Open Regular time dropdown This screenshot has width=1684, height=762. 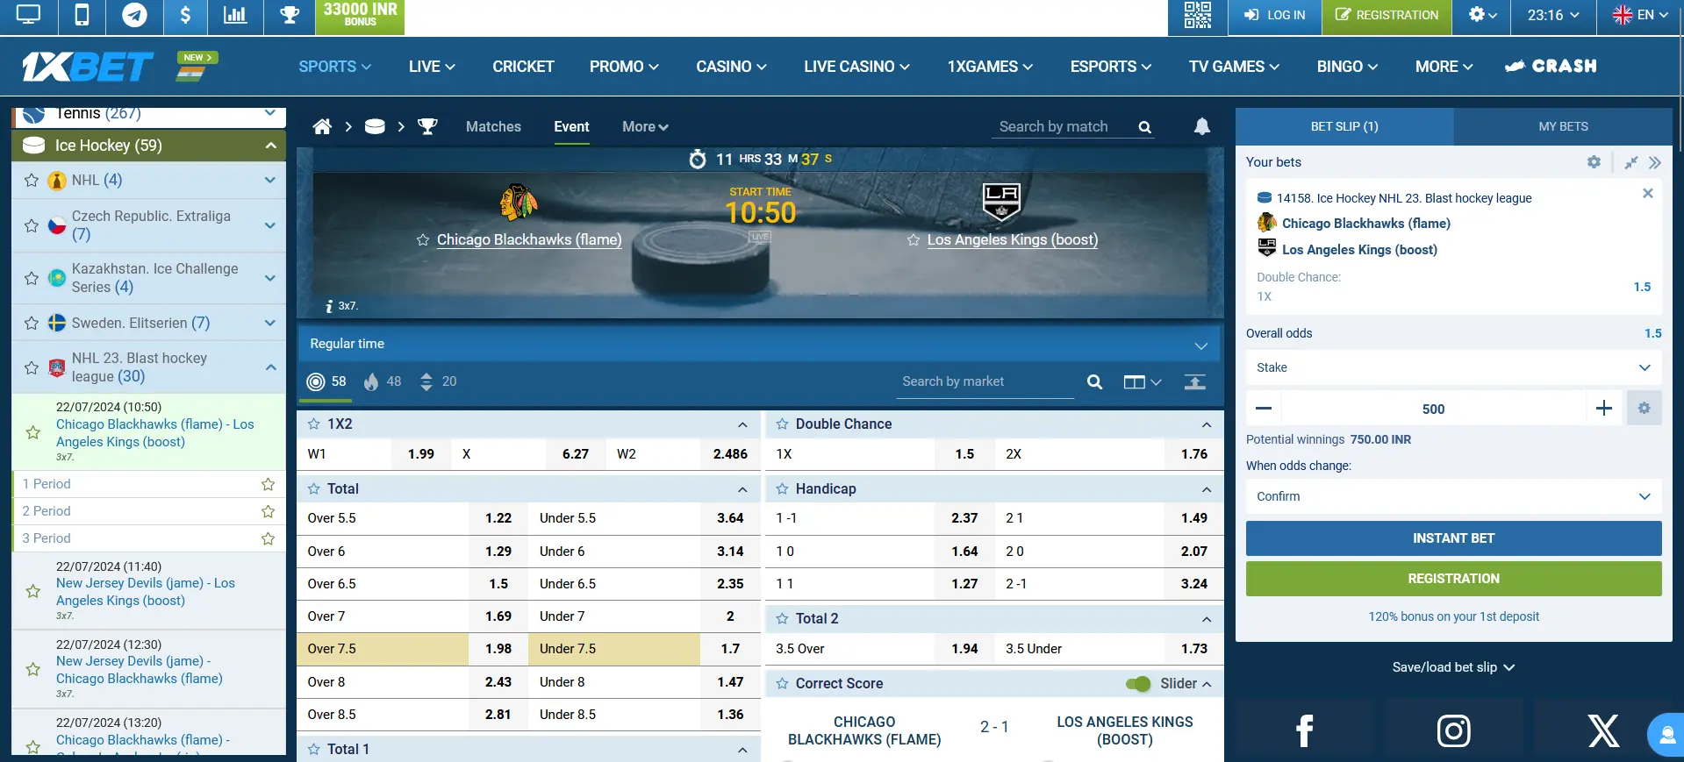(759, 344)
